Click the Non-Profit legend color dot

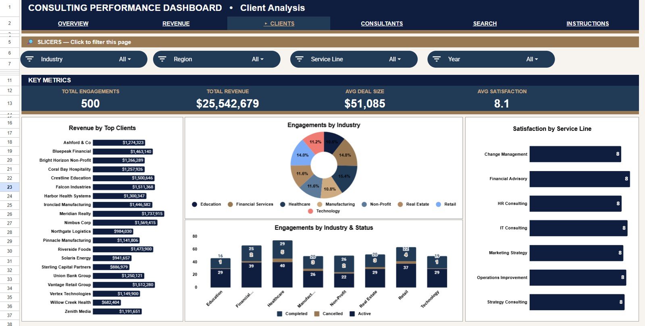[364, 204]
